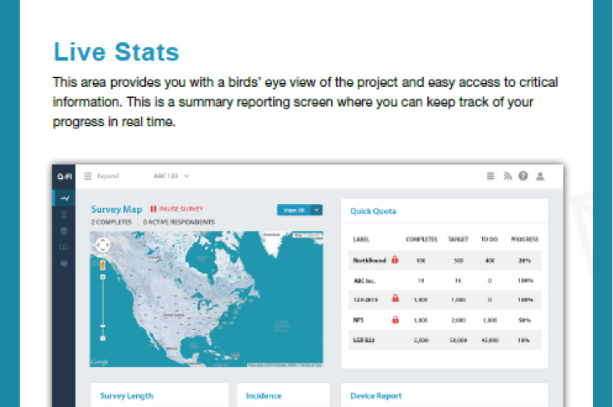Image resolution: width=613 pixels, height=407 pixels.
Task: Click Pause Survey
Action: [177, 209]
